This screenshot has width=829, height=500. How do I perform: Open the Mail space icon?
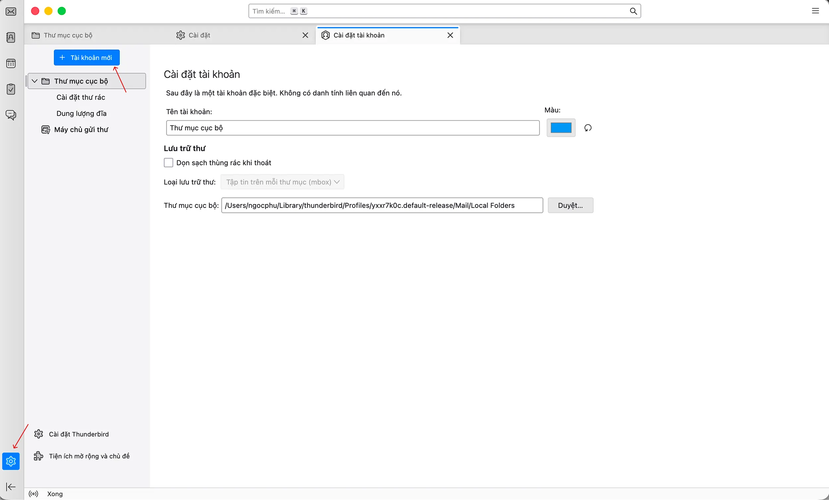[x=11, y=12]
